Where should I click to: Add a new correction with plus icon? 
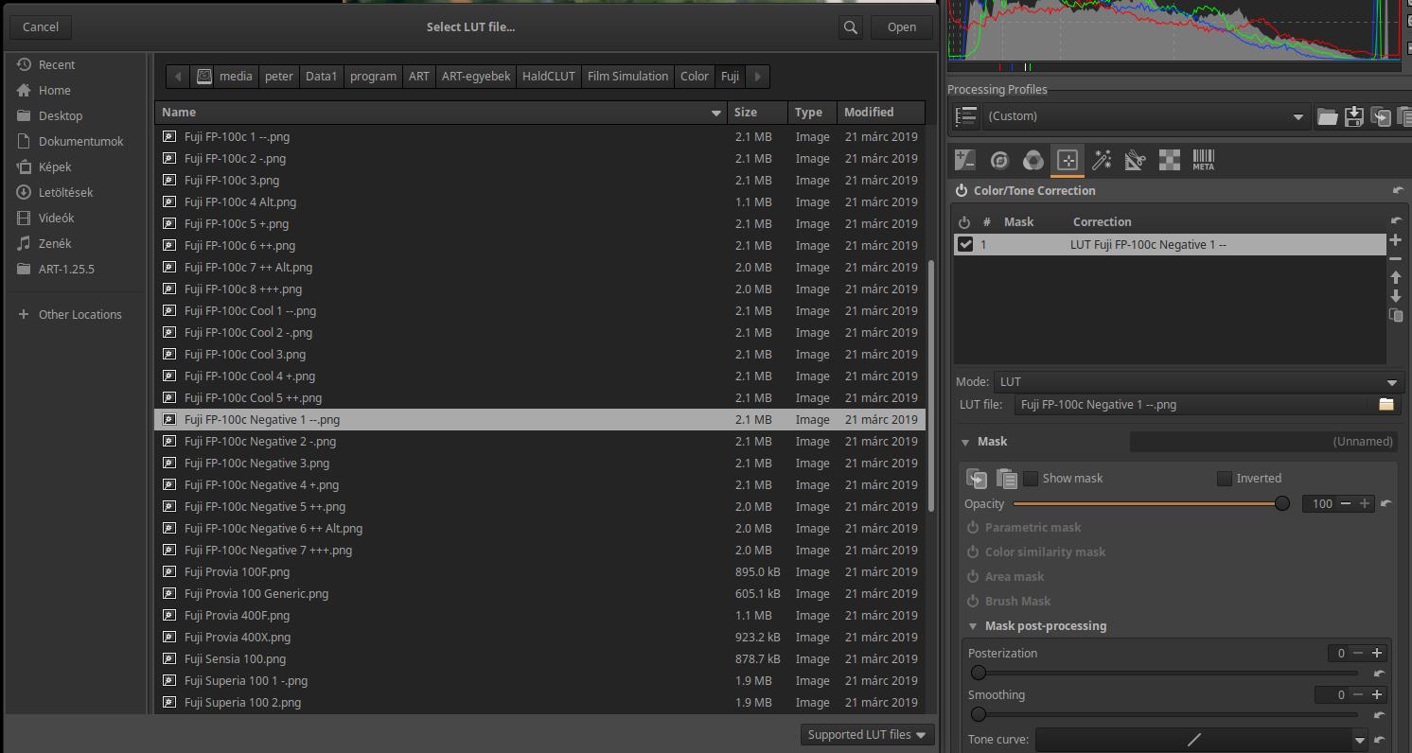point(1395,240)
